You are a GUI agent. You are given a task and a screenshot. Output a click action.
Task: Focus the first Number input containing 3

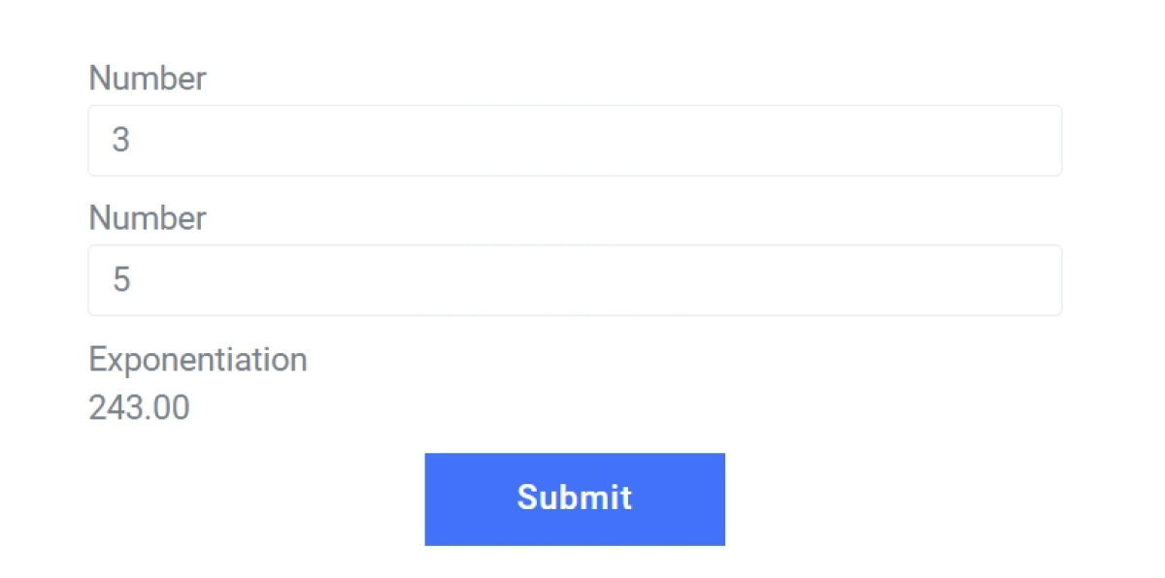click(575, 141)
